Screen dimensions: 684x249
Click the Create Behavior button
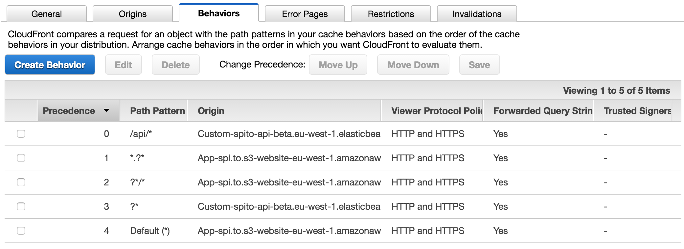[x=50, y=65]
